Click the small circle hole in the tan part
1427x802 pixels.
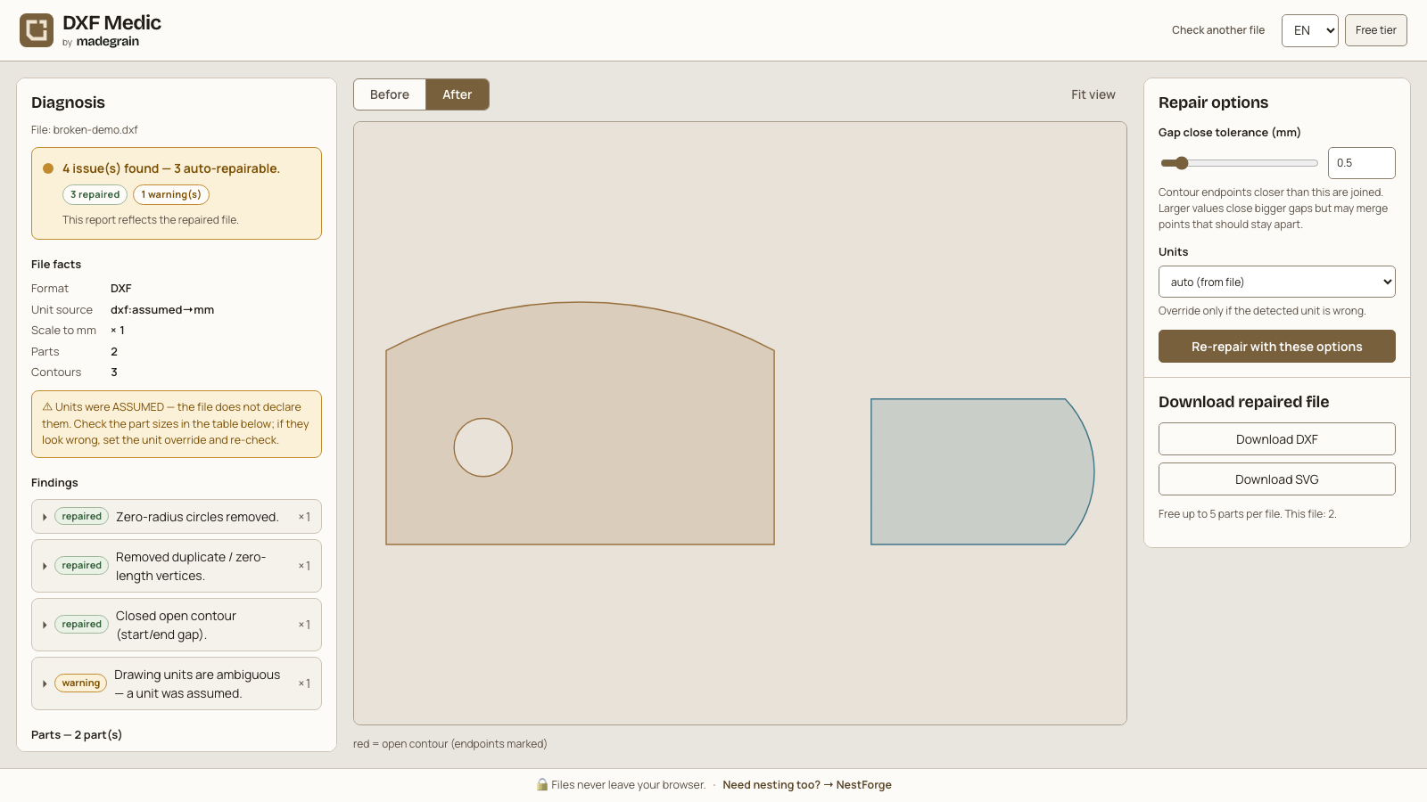pos(483,447)
